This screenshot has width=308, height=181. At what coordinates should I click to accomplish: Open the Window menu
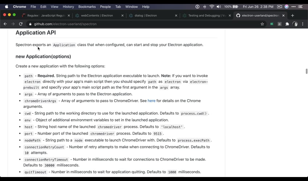[x=132, y=7]
